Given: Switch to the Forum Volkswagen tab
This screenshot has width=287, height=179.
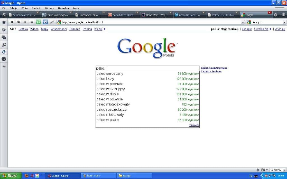Looking at the screenshot, I should [57, 15].
